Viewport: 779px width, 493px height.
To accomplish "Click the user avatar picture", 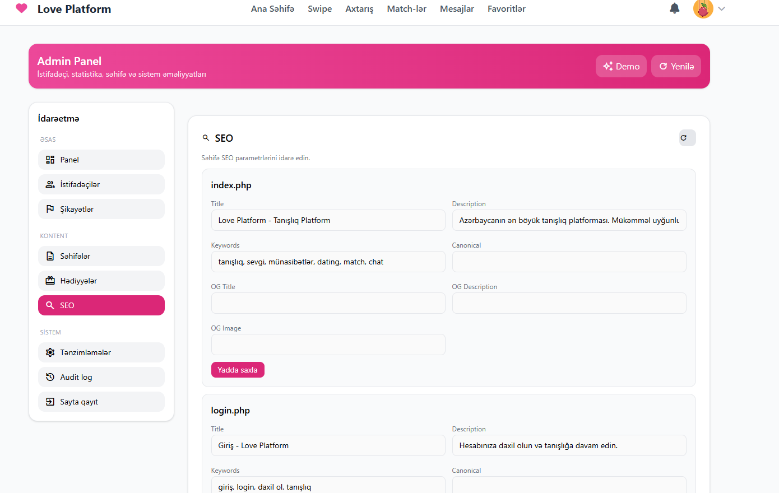I will [703, 9].
